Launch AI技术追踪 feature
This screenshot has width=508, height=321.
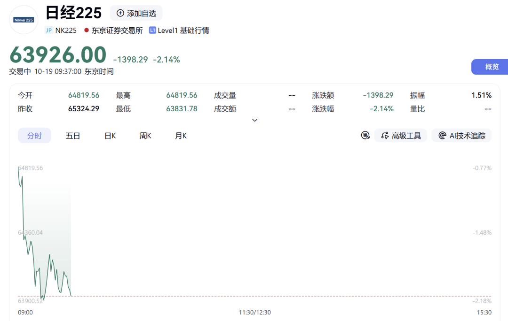pos(462,136)
